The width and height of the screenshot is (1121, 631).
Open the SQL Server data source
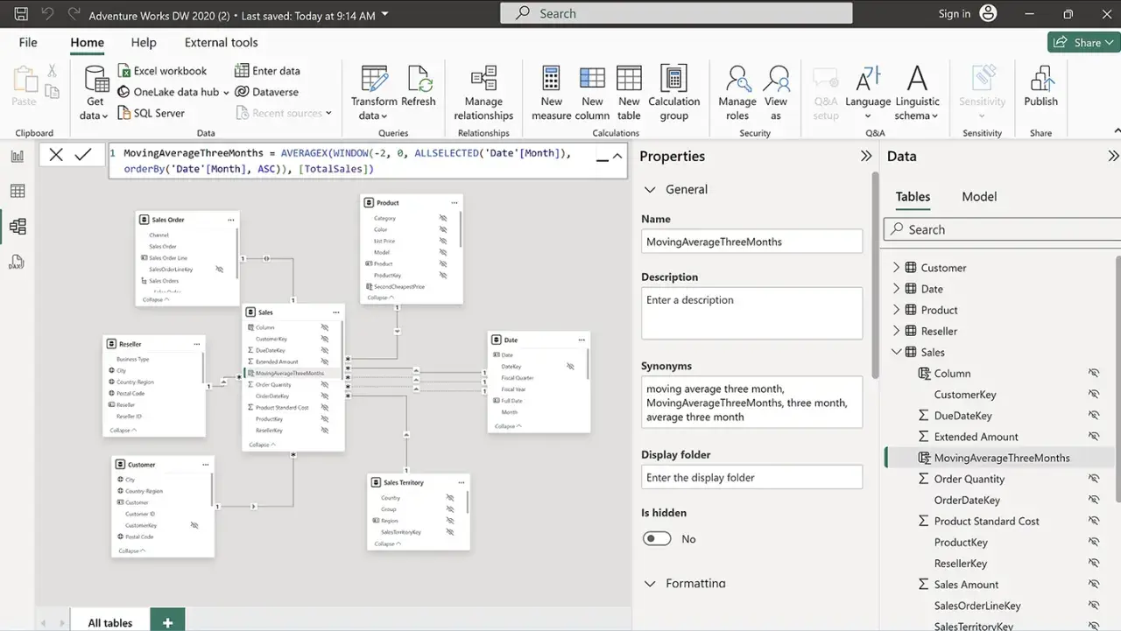pos(151,113)
